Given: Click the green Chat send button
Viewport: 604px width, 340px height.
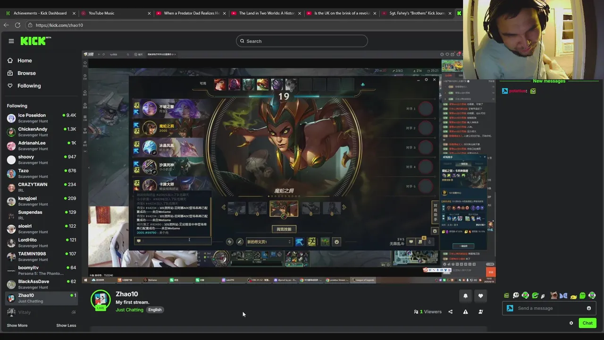Looking at the screenshot, I should [587, 323].
